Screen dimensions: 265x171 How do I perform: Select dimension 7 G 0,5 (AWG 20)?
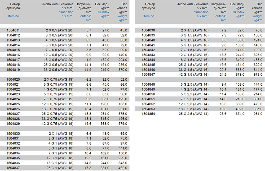point(59,50)
